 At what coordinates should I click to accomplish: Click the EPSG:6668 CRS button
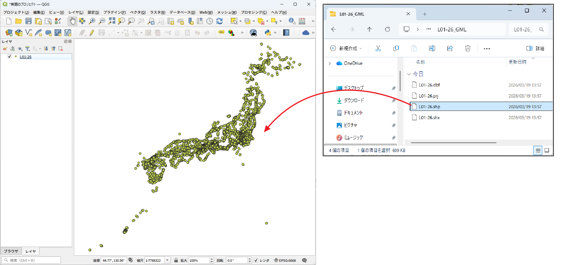tap(285, 261)
